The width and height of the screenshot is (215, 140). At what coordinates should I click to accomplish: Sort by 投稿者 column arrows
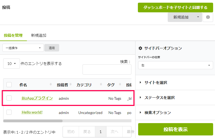pyautogui.click(x=71, y=84)
